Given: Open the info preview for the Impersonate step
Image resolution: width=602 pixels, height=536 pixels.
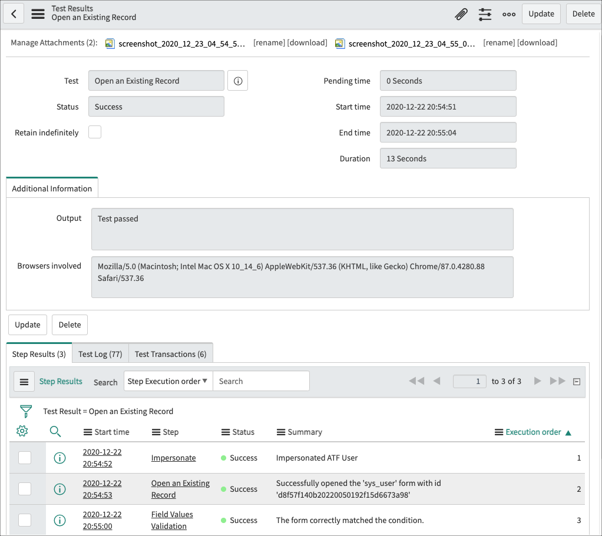Looking at the screenshot, I should click(x=59, y=458).
